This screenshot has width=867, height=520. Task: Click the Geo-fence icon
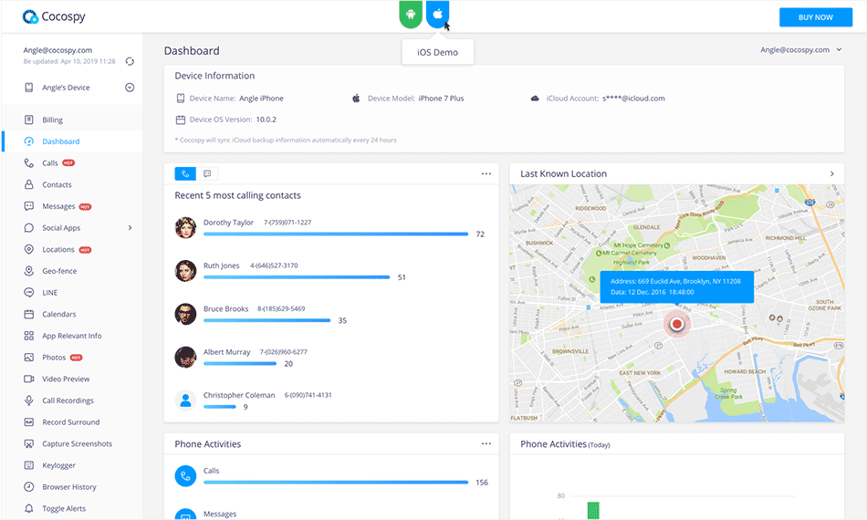(29, 271)
